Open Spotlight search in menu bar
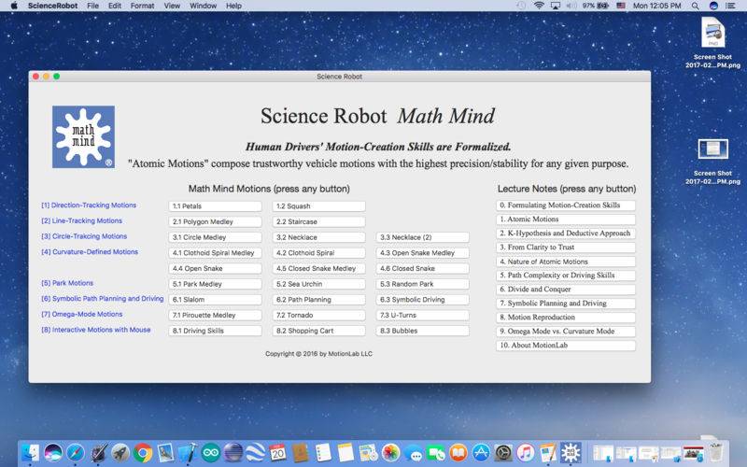 [696, 6]
